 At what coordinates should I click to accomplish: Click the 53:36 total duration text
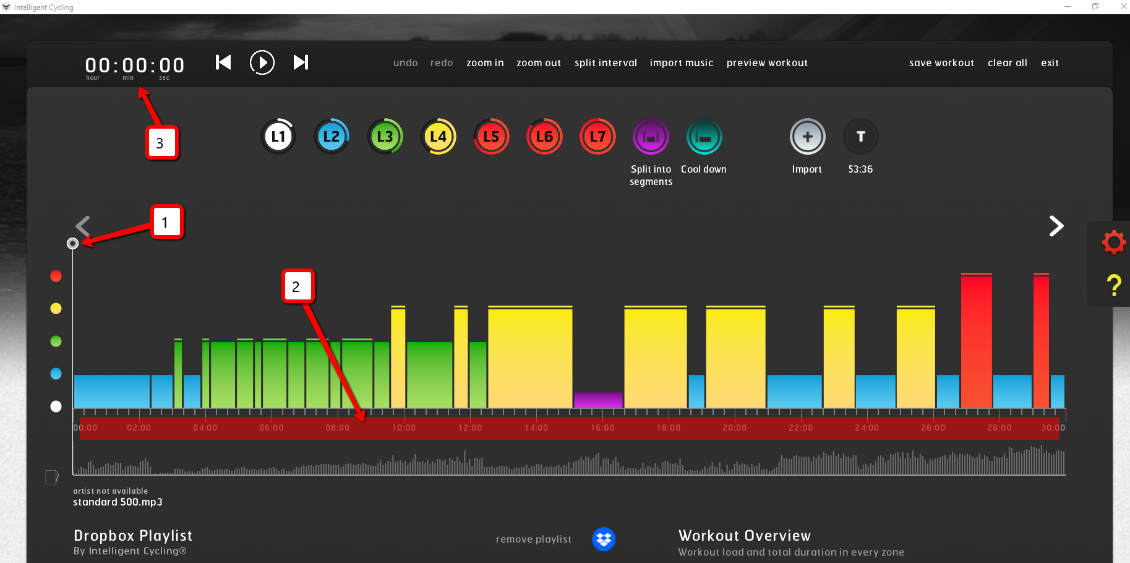860,170
